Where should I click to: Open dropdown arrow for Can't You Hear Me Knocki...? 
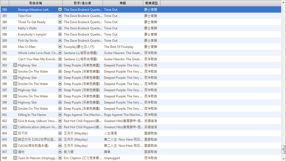[60, 59]
